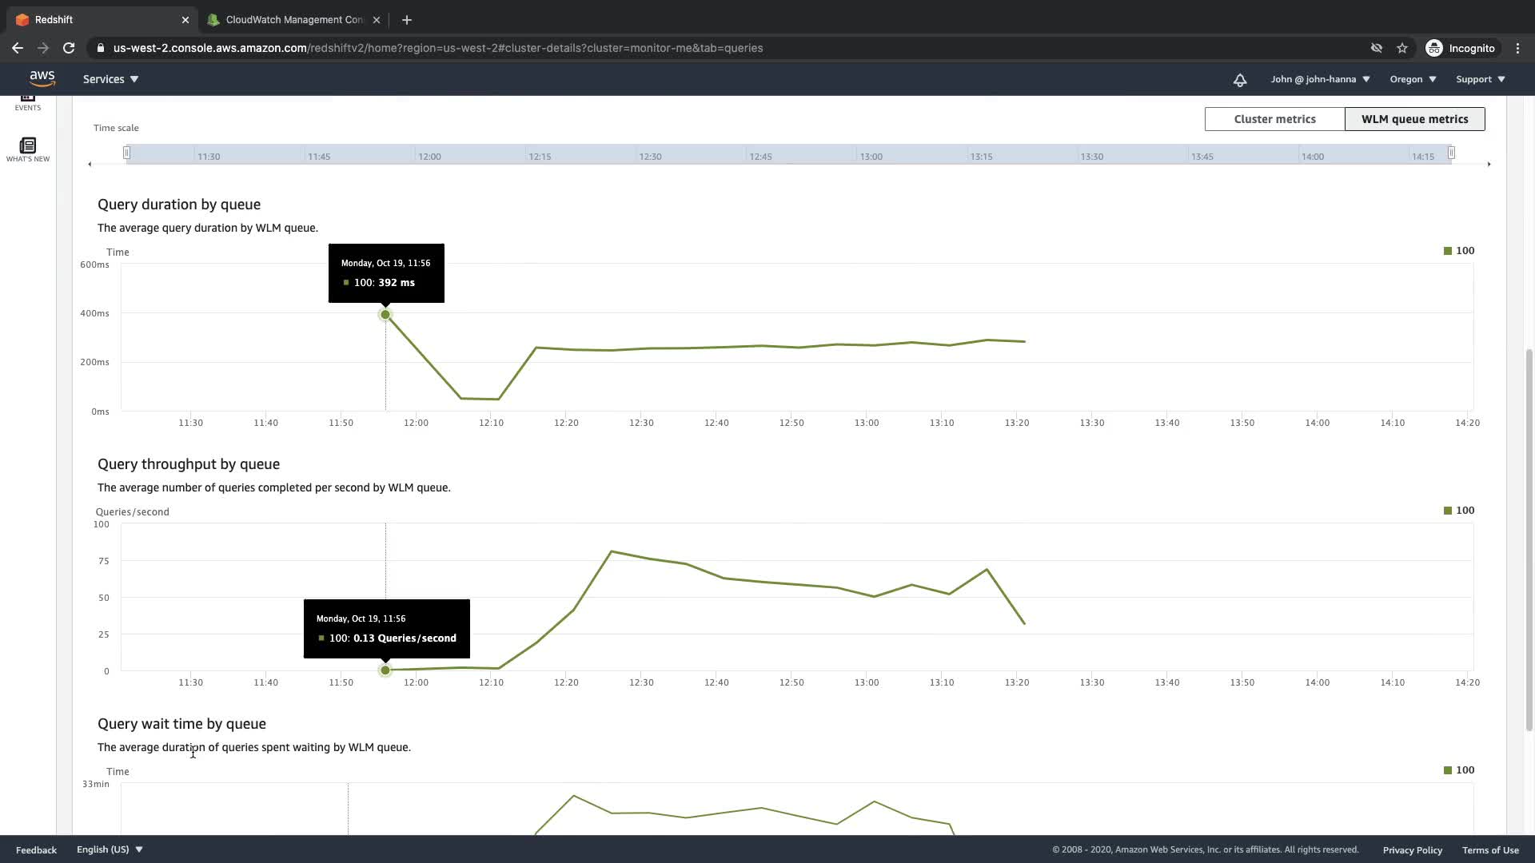Toggle queue 100 legend in Query duration chart
Screen dimensions: 1535x863
pyautogui.click(x=1458, y=251)
